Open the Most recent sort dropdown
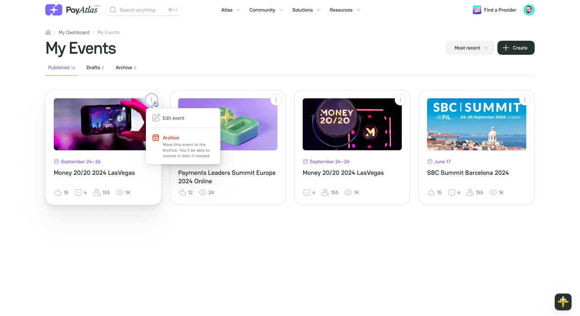Screen dimensions: 580x316 click(x=470, y=48)
